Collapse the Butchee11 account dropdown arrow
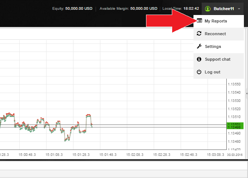 (x=239, y=9)
